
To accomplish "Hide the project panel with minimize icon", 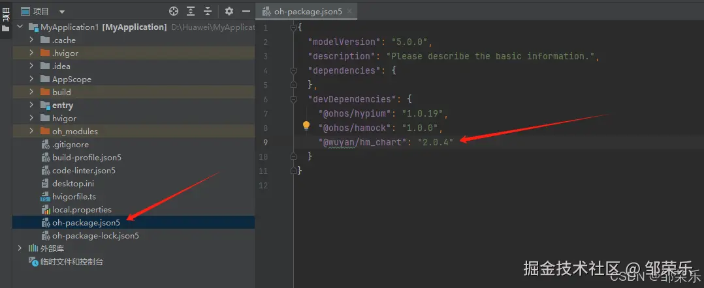I will click(x=246, y=11).
